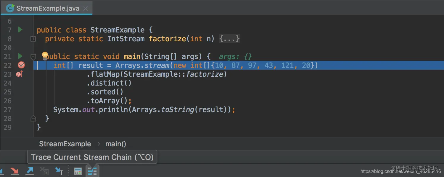This screenshot has width=444, height=177.
Task: Expand the folded factorize method
Action: coord(33,39)
